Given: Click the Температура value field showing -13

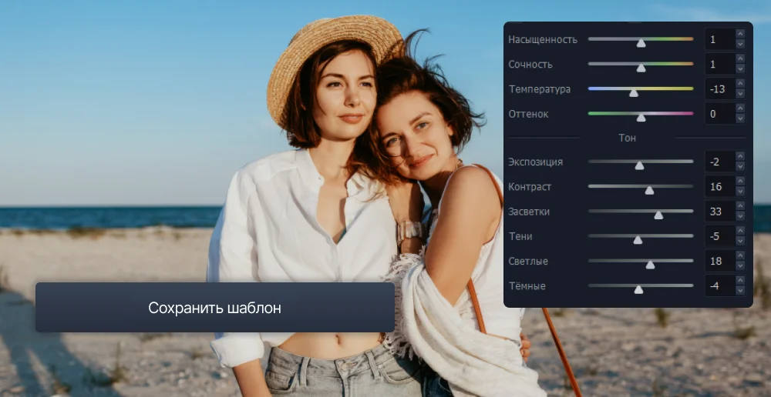Looking at the screenshot, I should 719,89.
